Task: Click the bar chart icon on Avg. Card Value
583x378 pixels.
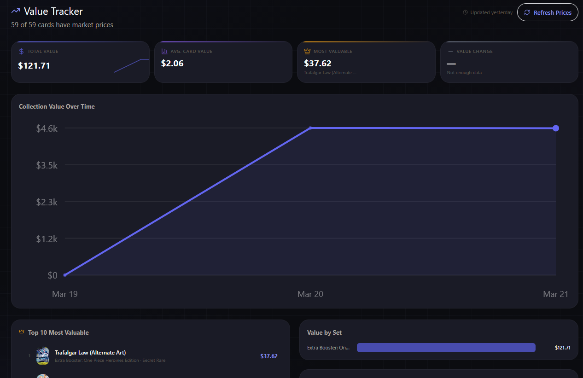Action: tap(164, 52)
